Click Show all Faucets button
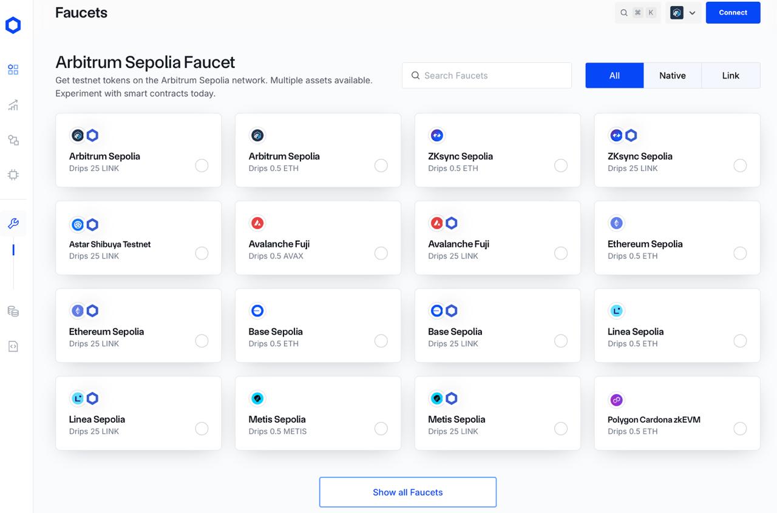The width and height of the screenshot is (777, 513). (x=408, y=492)
